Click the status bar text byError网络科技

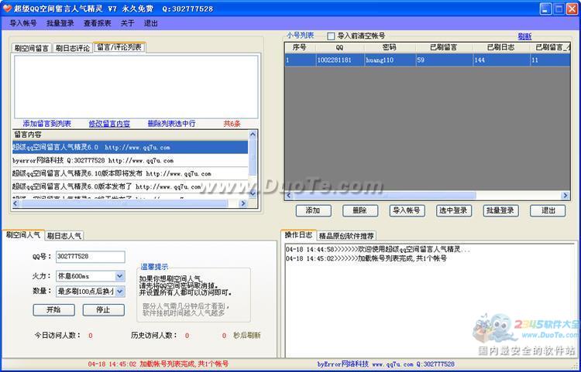tap(343, 363)
